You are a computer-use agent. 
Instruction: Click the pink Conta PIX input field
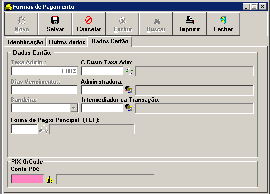point(27,180)
